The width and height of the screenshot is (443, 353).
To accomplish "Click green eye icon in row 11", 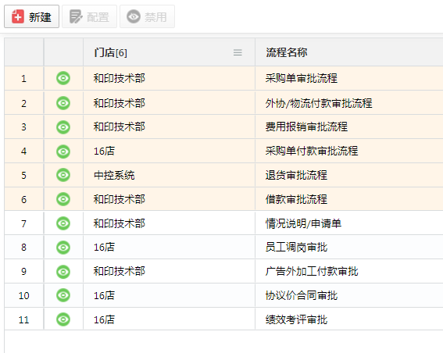I will click(x=63, y=319).
